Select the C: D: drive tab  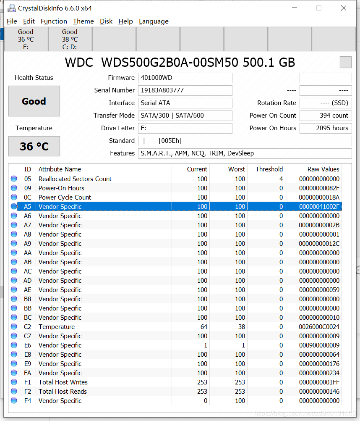[70, 39]
